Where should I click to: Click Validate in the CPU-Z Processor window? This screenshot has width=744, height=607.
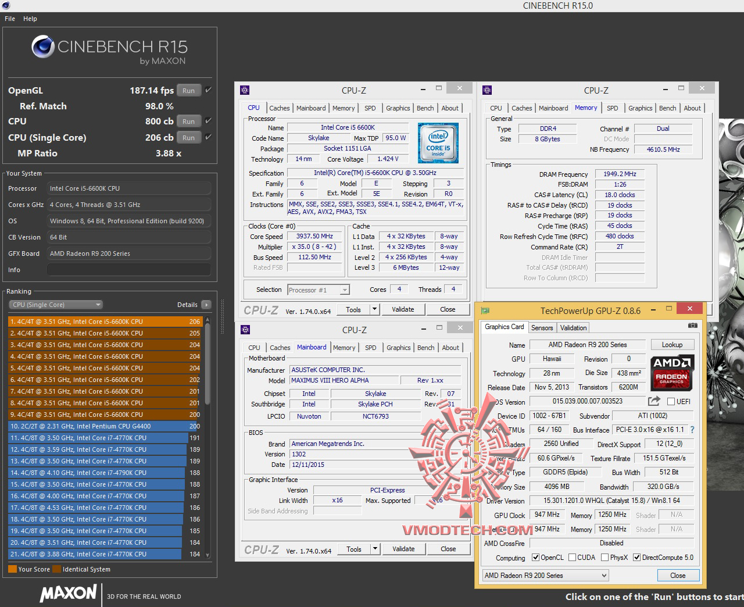tap(403, 309)
